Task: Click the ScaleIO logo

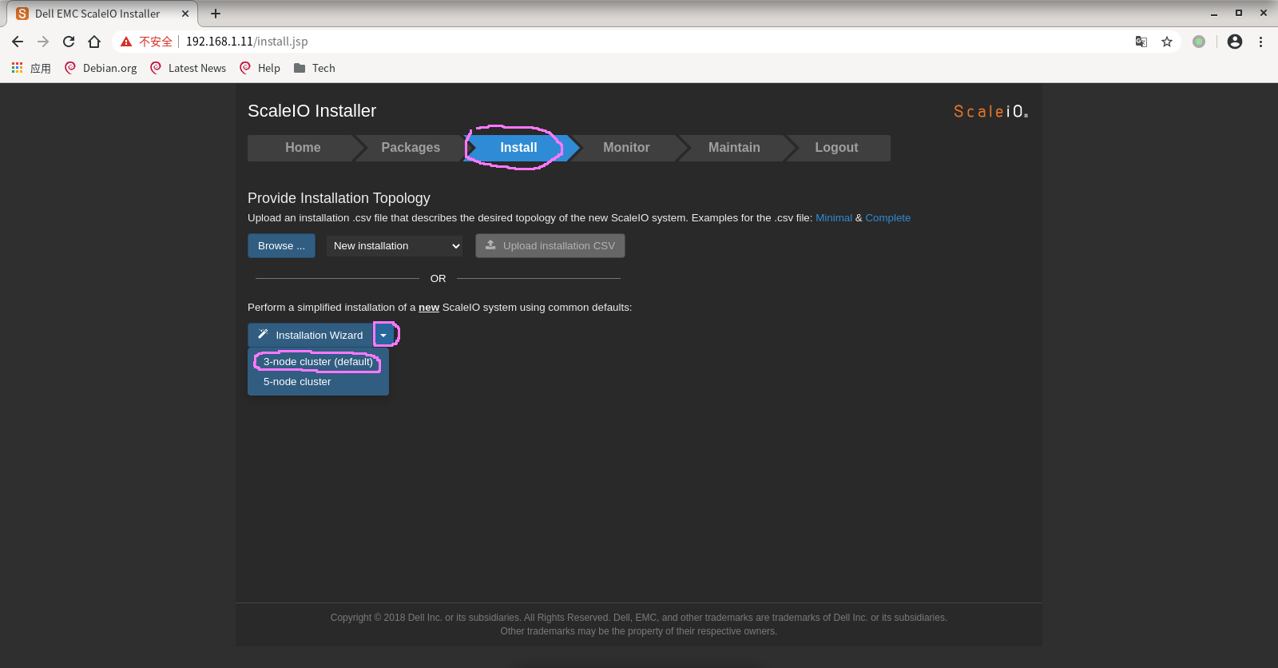Action: click(x=991, y=112)
